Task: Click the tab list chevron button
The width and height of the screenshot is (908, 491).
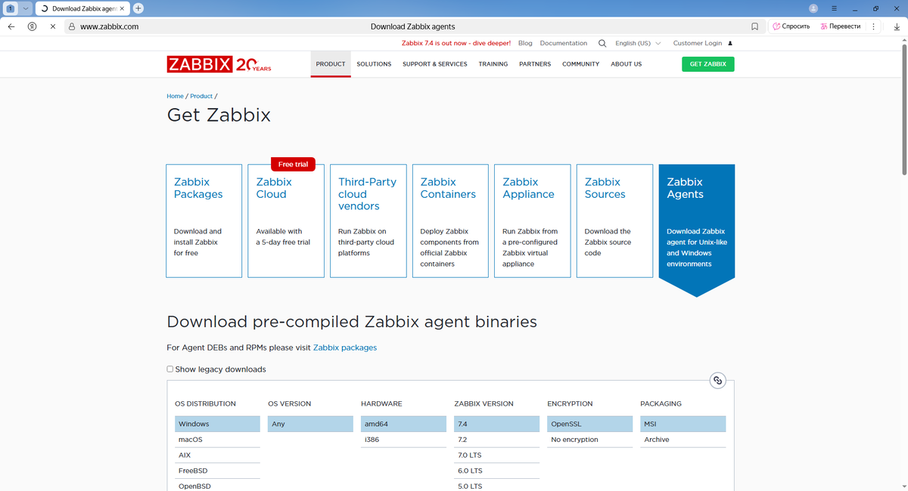Action: 25,8
